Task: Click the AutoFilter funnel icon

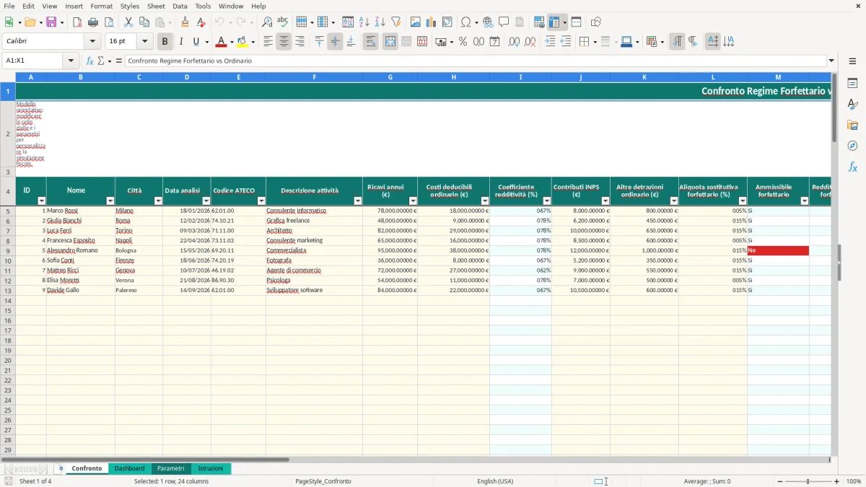Action: tap(396, 22)
